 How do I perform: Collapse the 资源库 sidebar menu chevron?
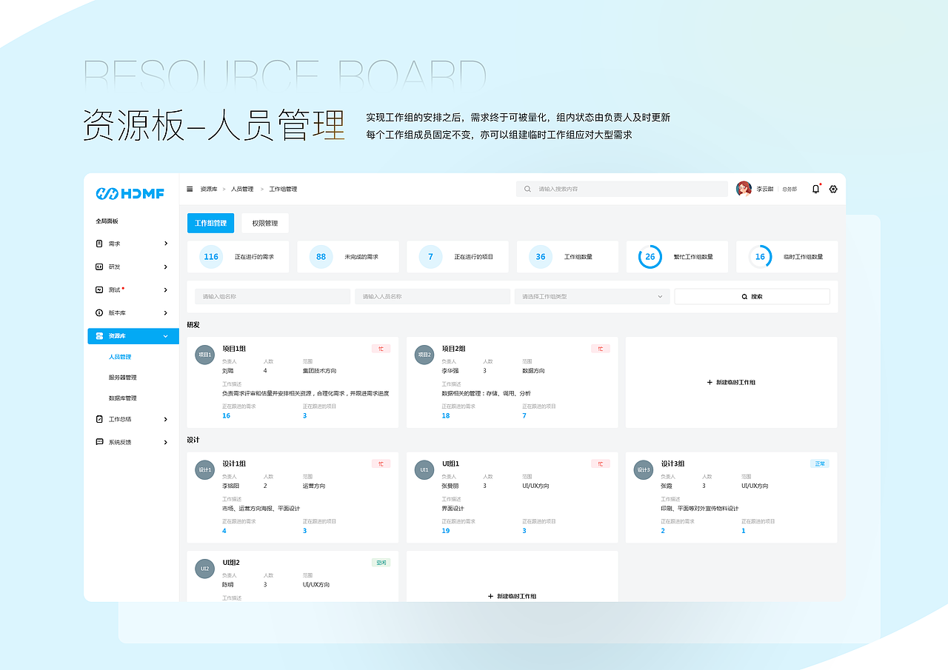coord(166,336)
